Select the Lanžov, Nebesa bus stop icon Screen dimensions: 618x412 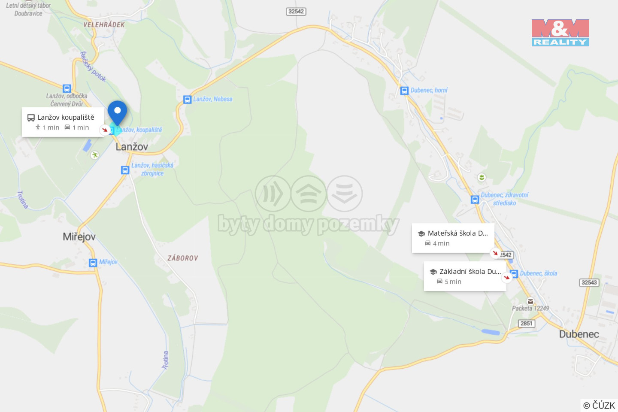[x=187, y=100]
